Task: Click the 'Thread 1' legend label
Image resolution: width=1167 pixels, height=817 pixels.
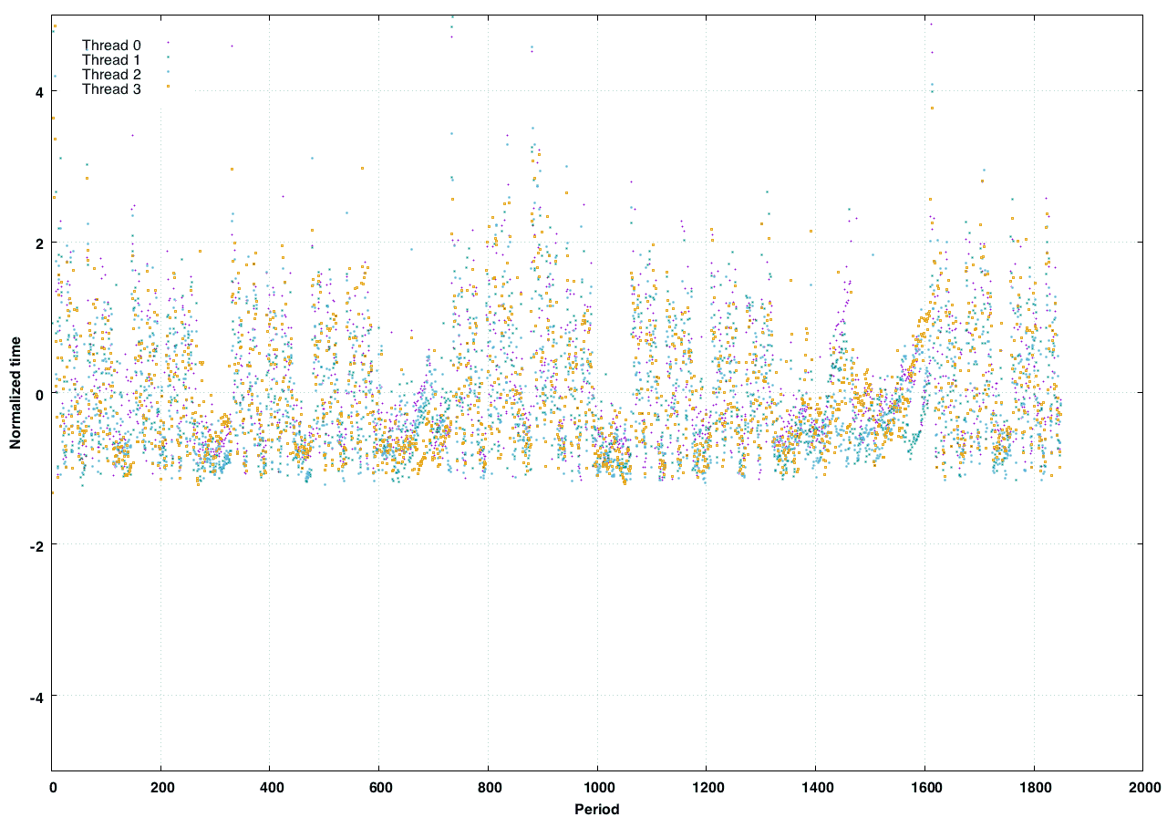Action: point(111,59)
